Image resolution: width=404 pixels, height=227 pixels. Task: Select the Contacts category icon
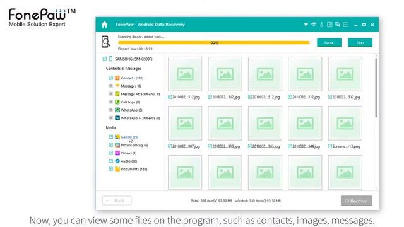coord(117,78)
